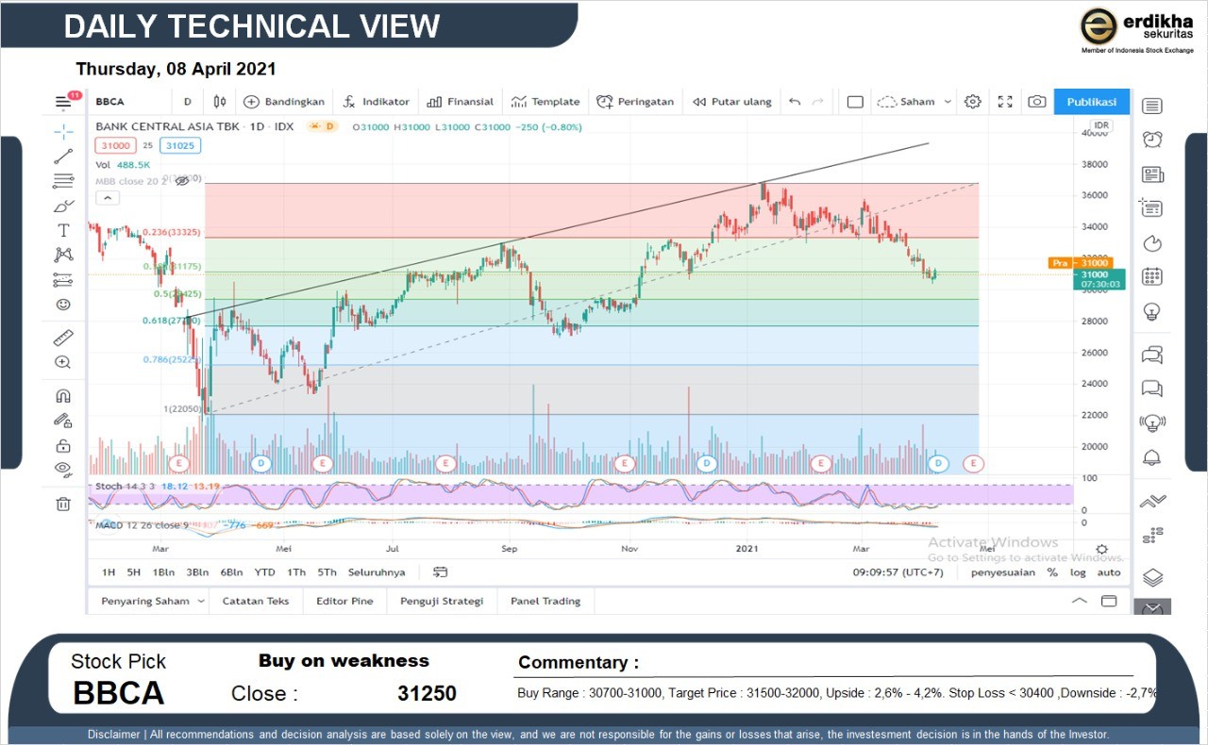Open the Indikator (indicators) menu
The height and width of the screenshot is (745, 1208).
point(376,102)
